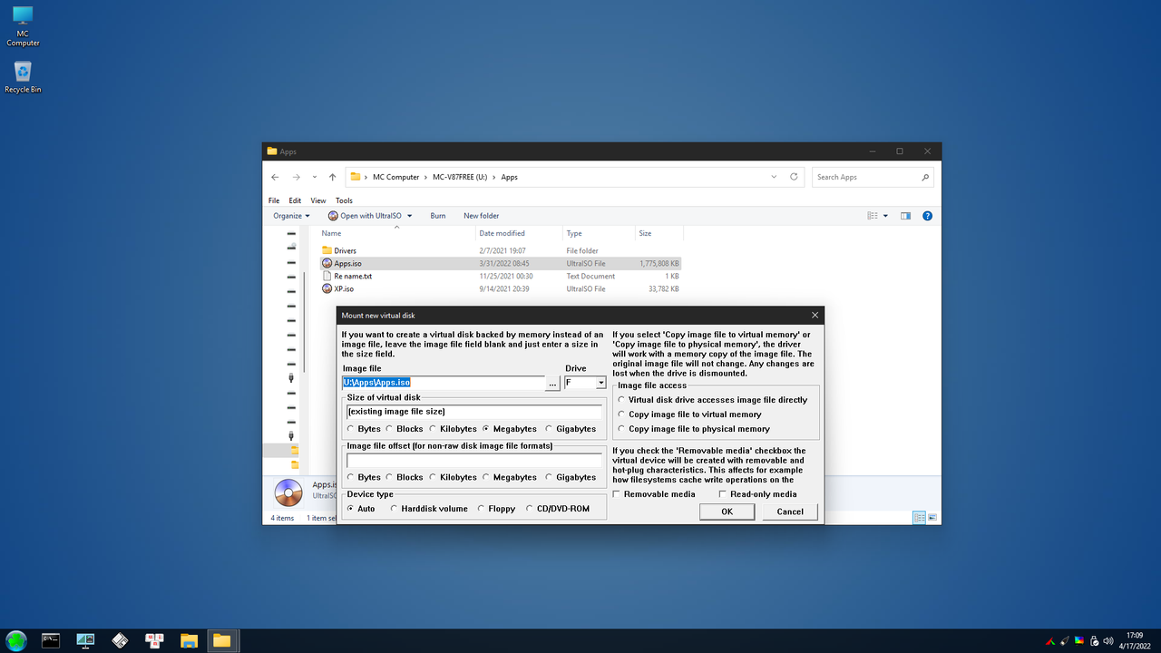Click the Re name.txt document icon
The width and height of the screenshot is (1161, 653).
pyautogui.click(x=327, y=276)
